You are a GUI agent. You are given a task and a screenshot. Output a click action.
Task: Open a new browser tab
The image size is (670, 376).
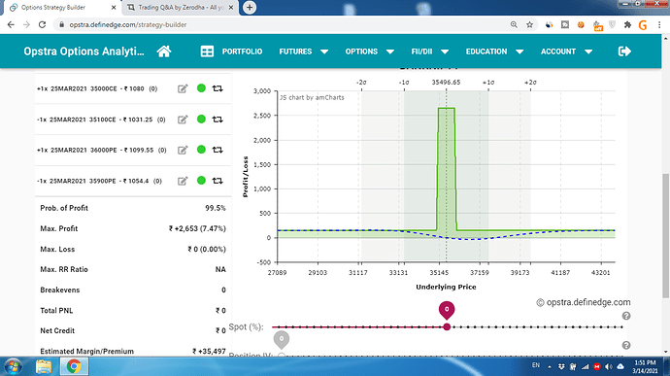click(x=250, y=7)
